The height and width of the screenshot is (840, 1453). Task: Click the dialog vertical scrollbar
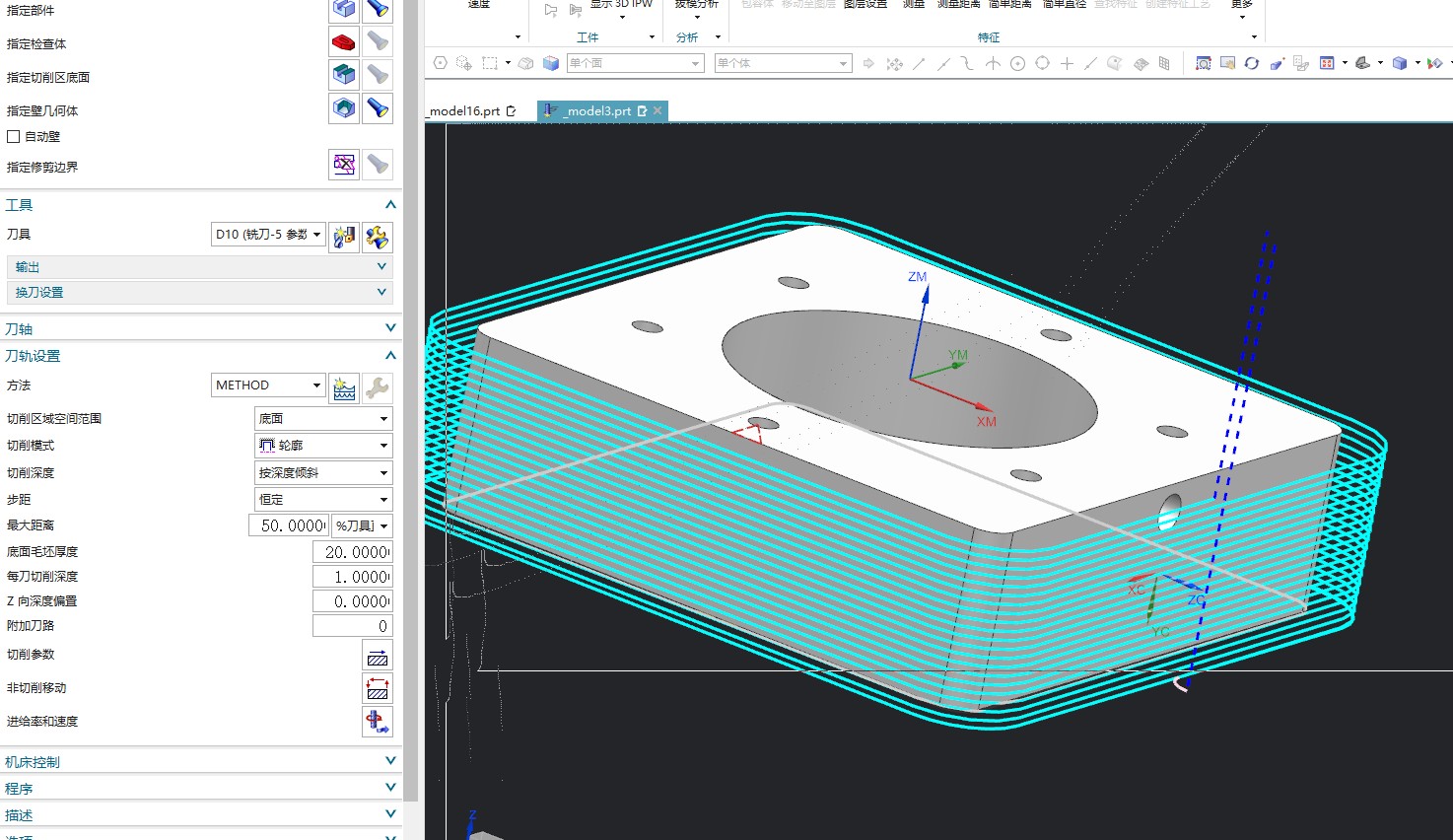(x=411, y=400)
